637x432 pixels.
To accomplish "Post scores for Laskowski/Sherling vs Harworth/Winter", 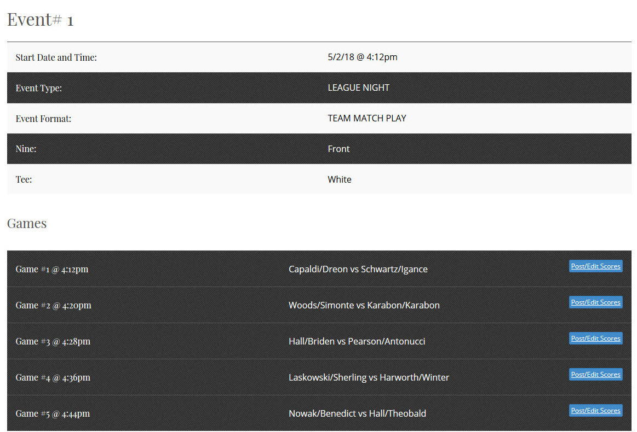I will pos(595,375).
